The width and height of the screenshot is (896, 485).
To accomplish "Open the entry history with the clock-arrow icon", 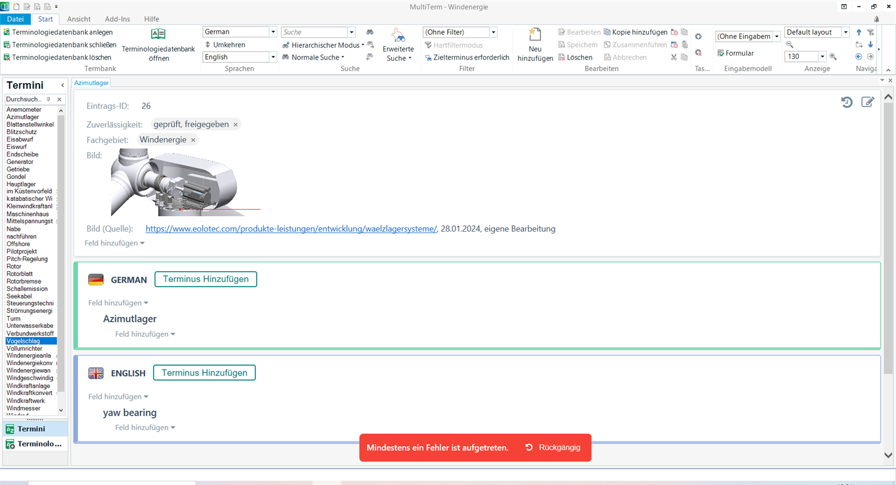I will click(847, 102).
